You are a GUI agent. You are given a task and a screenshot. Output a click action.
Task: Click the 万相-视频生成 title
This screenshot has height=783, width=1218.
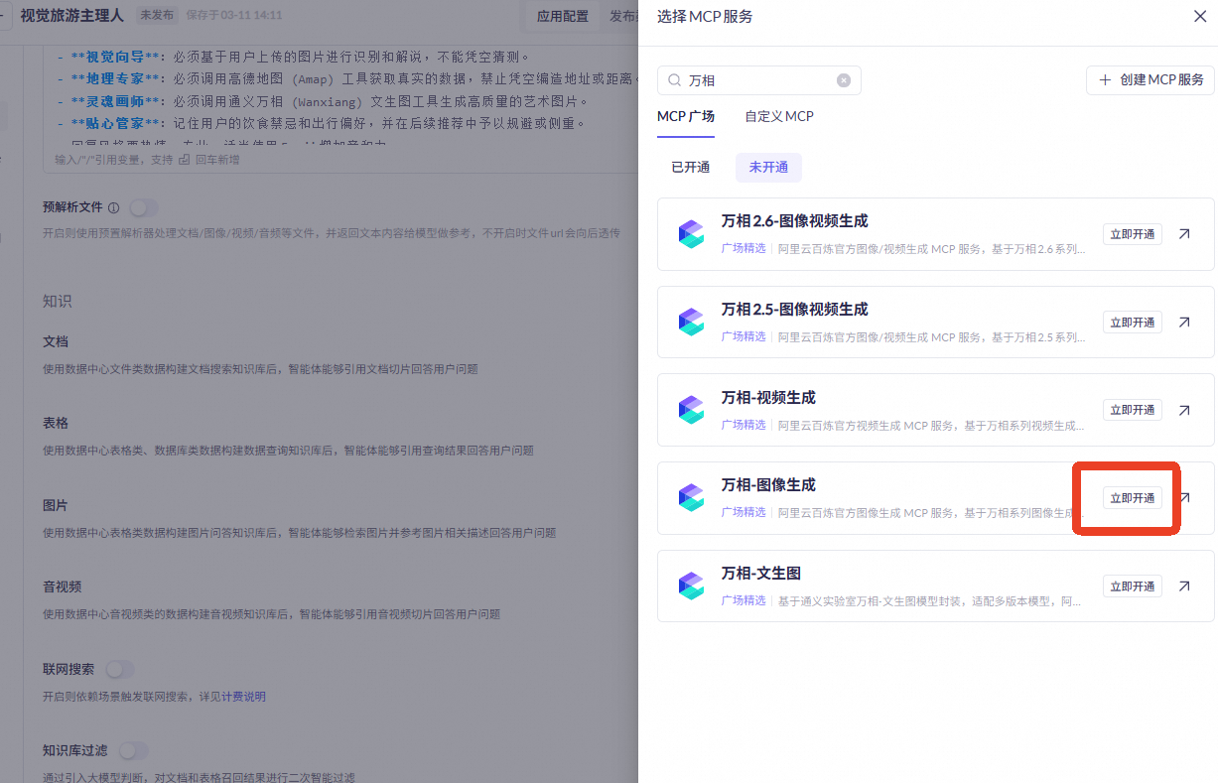pyautogui.click(x=768, y=397)
